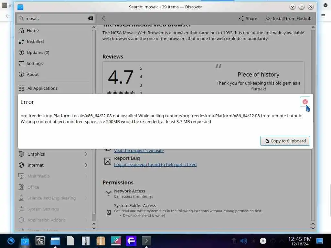Open Installed section in sidebar
This screenshot has height=248, width=331.
click(x=54, y=41)
